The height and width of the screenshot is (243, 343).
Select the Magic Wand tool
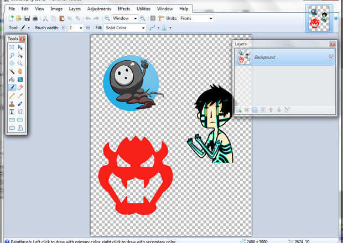tap(12, 71)
